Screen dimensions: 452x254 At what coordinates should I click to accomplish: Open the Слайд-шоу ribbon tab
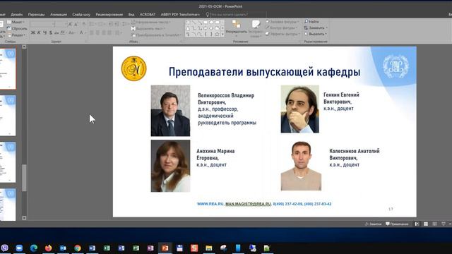(81, 14)
